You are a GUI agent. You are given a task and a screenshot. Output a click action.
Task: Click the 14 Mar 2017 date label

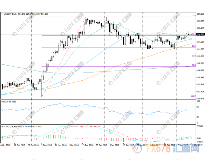pos(197,145)
